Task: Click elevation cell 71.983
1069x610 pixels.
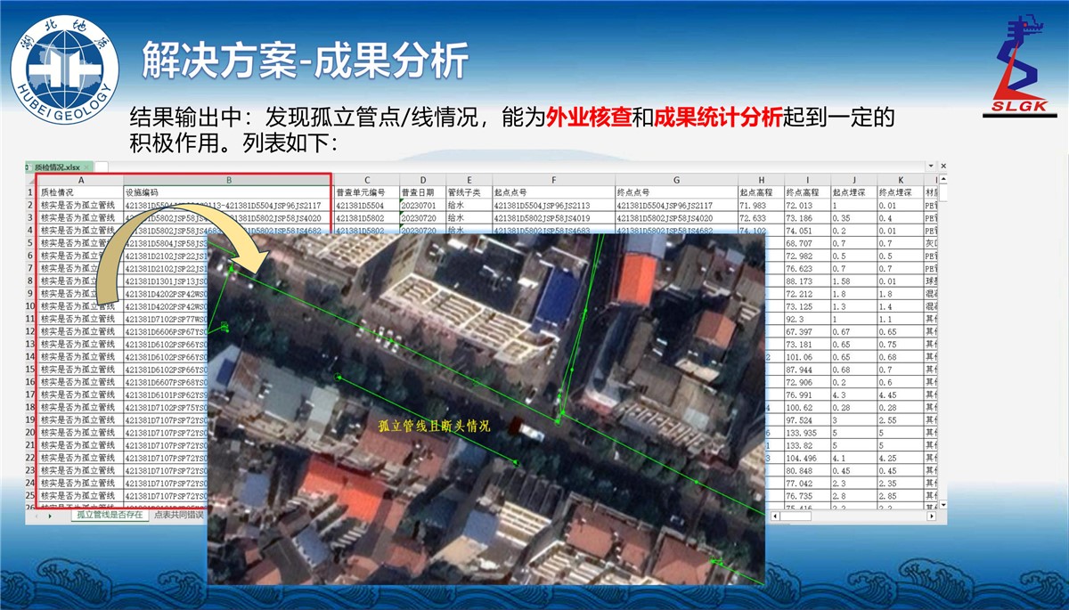Action: point(761,205)
